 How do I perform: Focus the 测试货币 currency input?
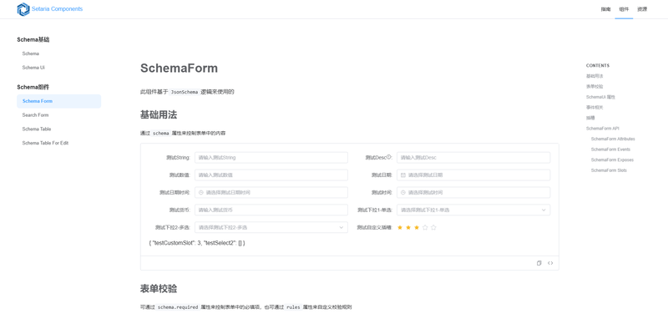click(x=271, y=210)
